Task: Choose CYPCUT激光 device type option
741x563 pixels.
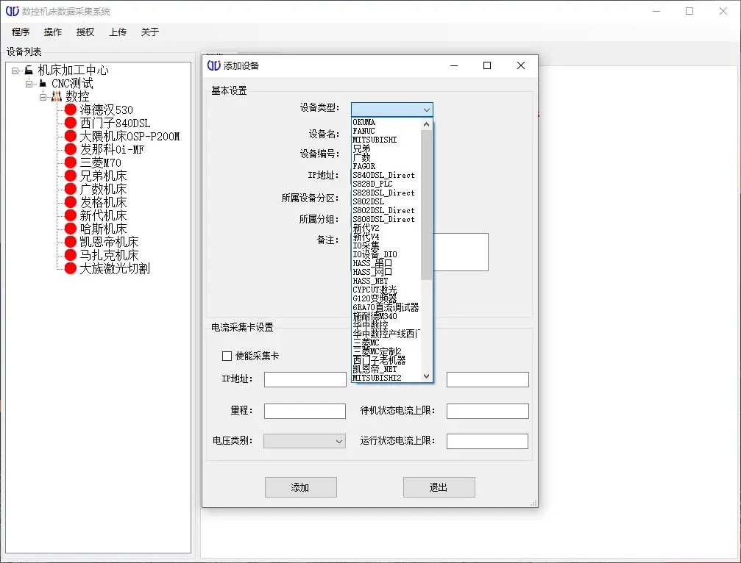Action: pos(375,290)
